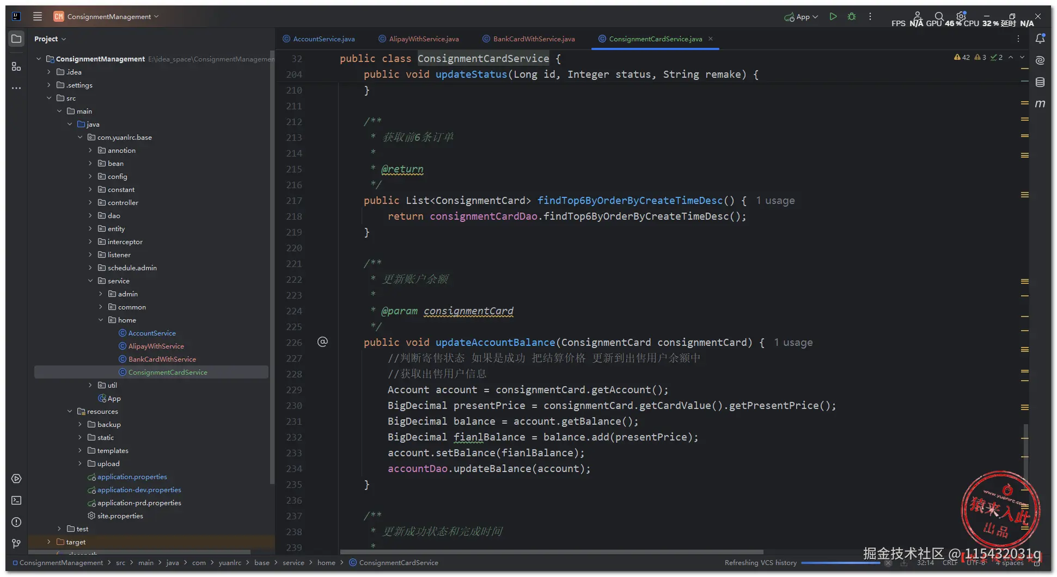Open the Services tool window

tap(16, 479)
